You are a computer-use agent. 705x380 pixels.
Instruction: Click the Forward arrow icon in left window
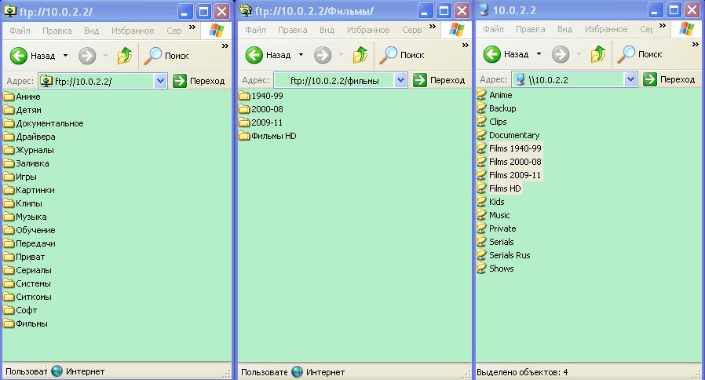(87, 56)
